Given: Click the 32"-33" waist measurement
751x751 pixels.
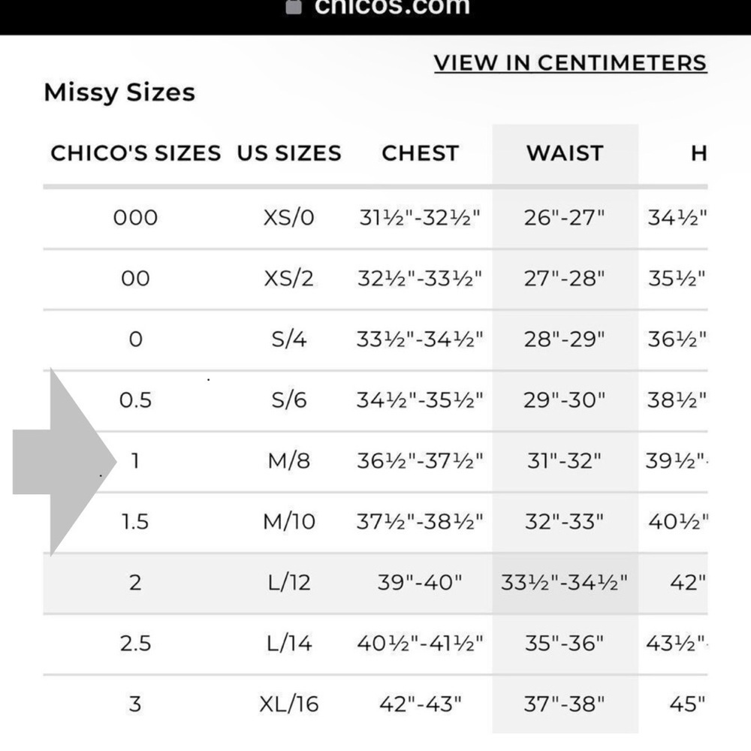Looking at the screenshot, I should (564, 522).
